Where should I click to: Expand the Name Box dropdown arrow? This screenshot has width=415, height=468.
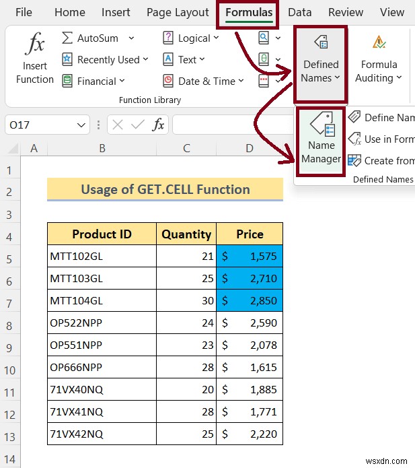click(x=81, y=125)
